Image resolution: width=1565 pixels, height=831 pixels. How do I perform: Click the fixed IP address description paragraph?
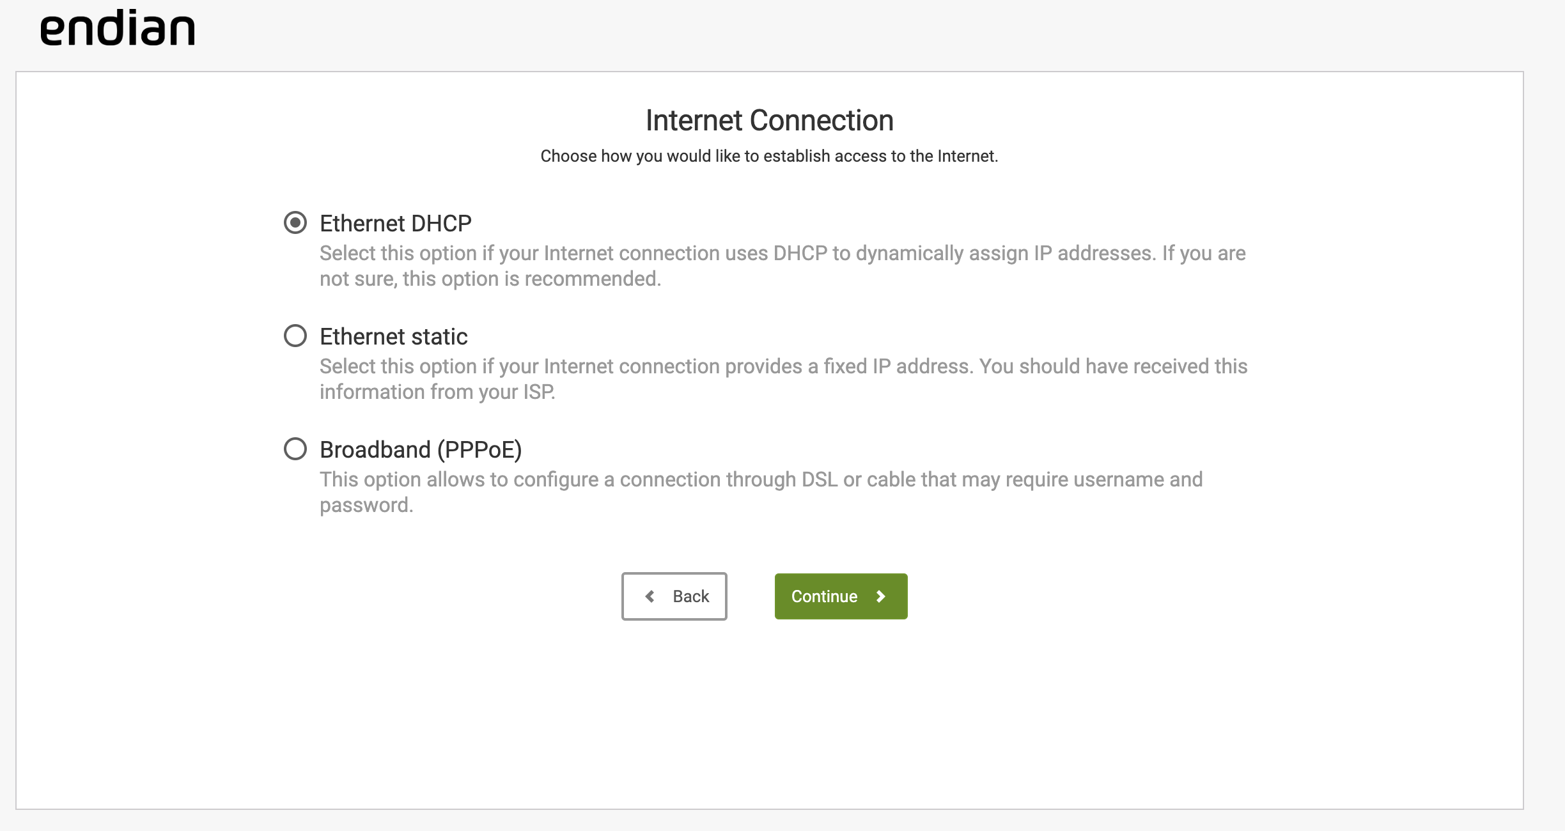783,379
